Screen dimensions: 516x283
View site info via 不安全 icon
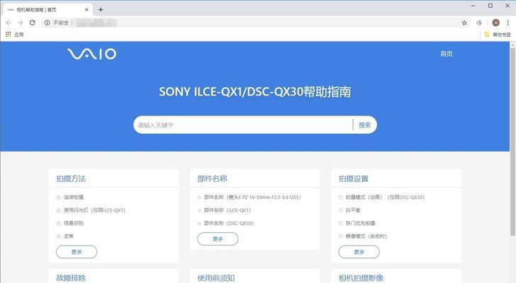(47, 23)
